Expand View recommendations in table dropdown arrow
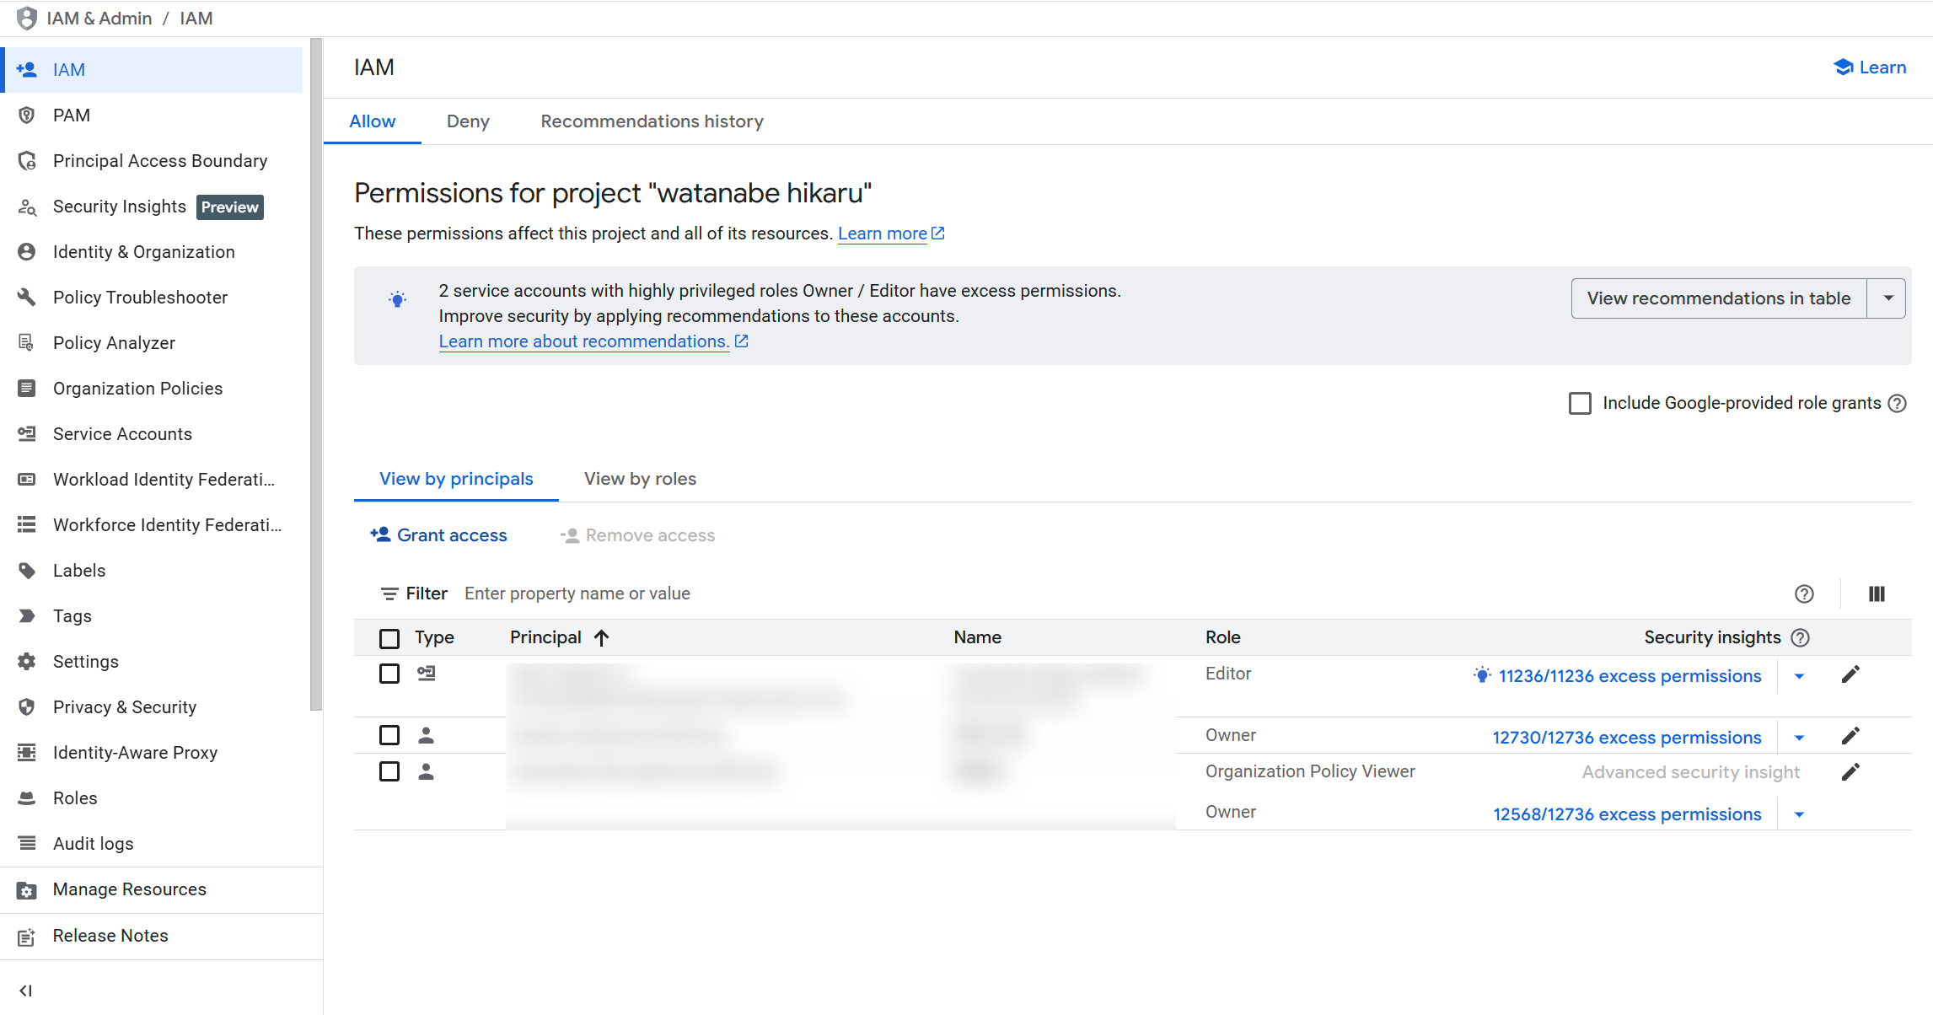Image resolution: width=1933 pixels, height=1015 pixels. [1888, 298]
